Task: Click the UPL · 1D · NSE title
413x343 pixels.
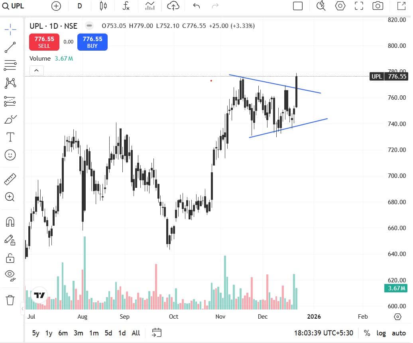Action: tap(53, 26)
